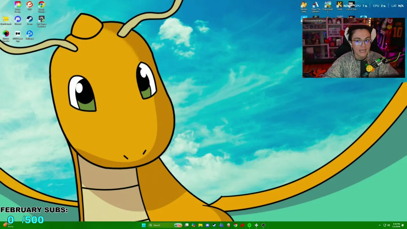Open the Google Chrome desktop shortcut
Viewport: 407px width, 229px height.
point(41,7)
